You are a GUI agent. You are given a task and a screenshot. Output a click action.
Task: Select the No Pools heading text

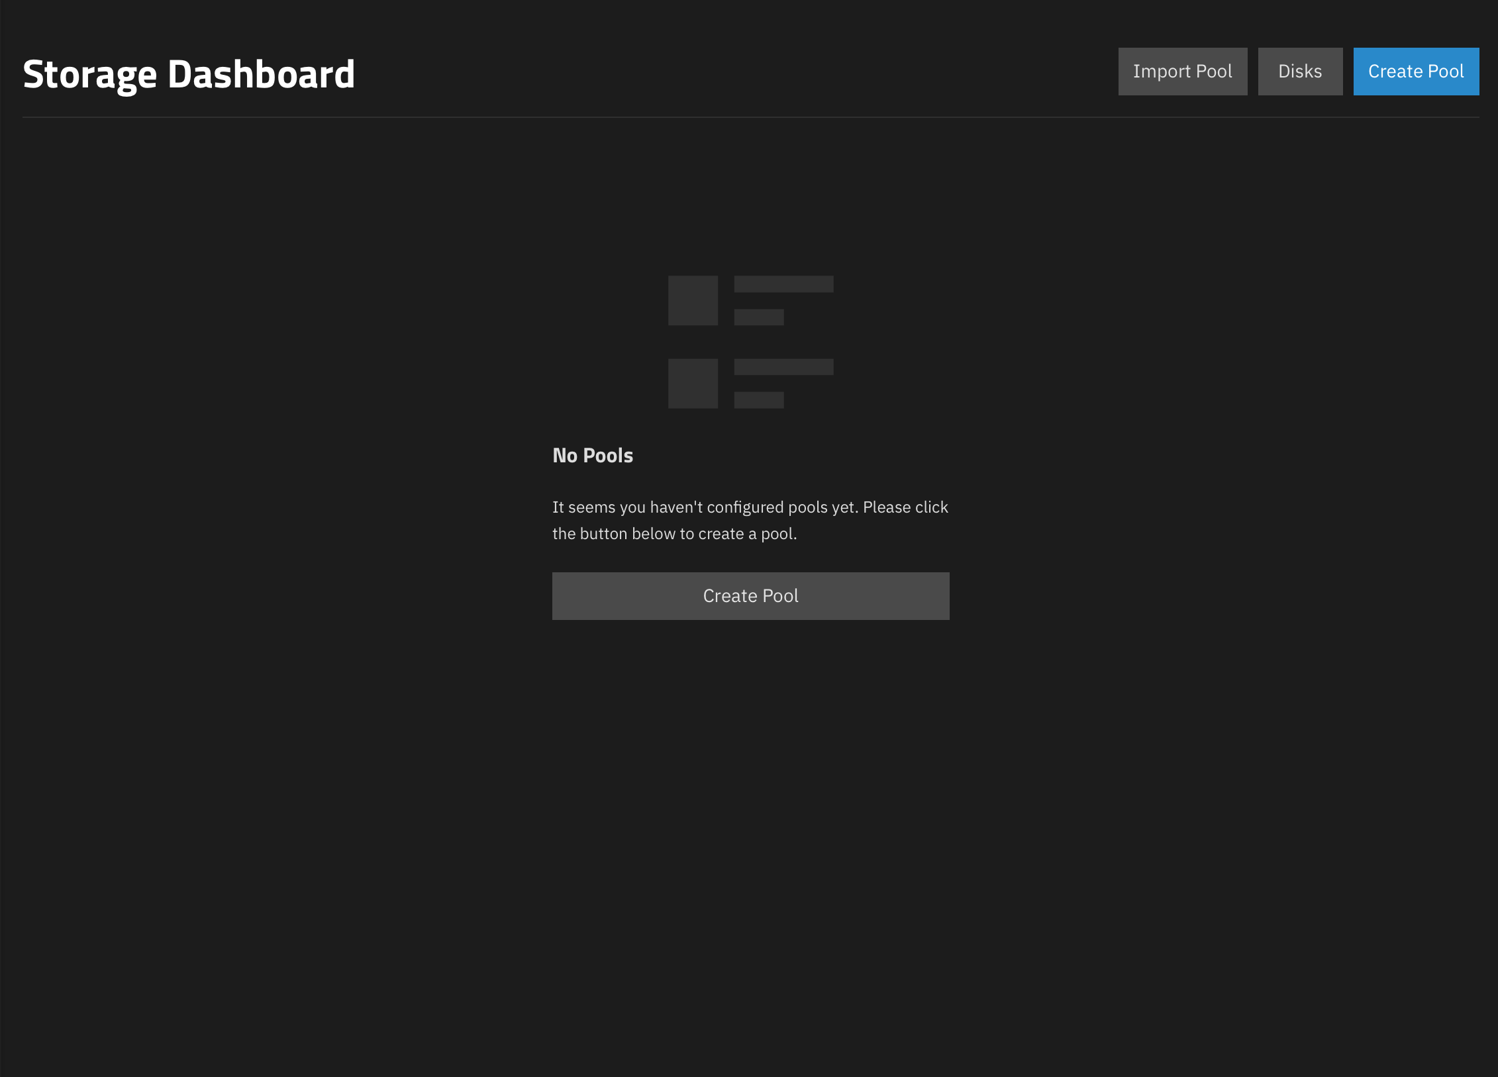(x=593, y=455)
